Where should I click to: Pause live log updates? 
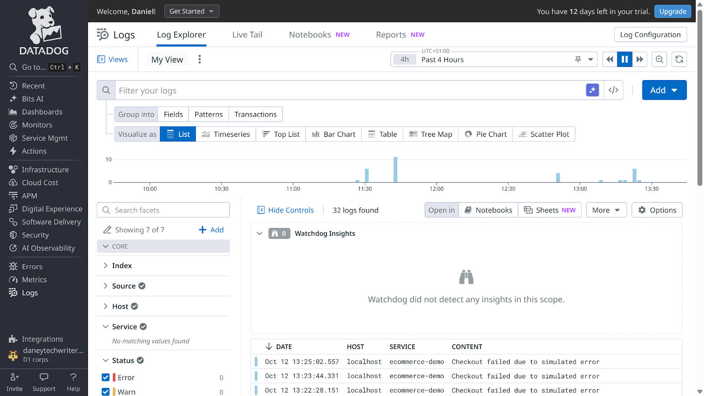625,59
